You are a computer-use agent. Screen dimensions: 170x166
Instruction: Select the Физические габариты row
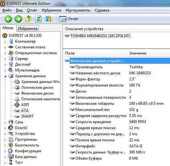point(95,104)
